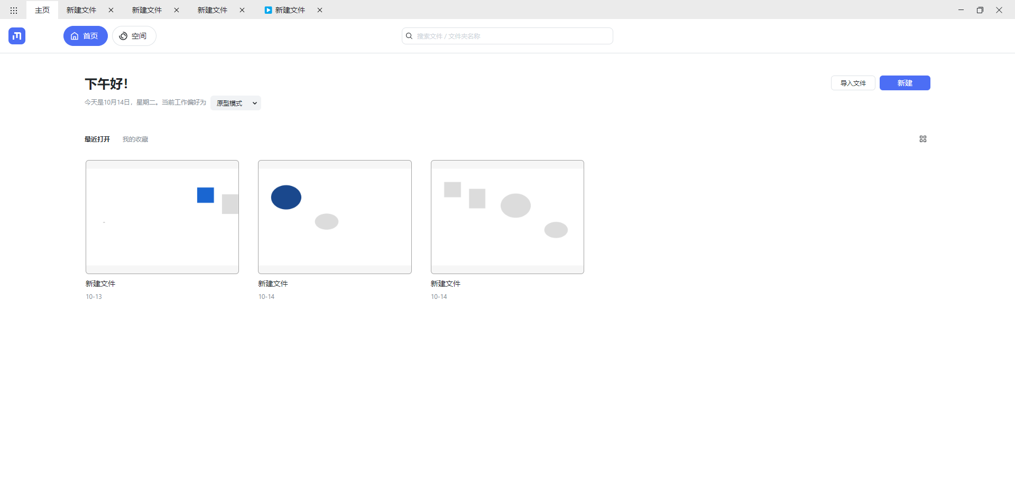This screenshot has width=1015, height=498.
Task: Open the app grid menu icon
Action: [x=14, y=10]
